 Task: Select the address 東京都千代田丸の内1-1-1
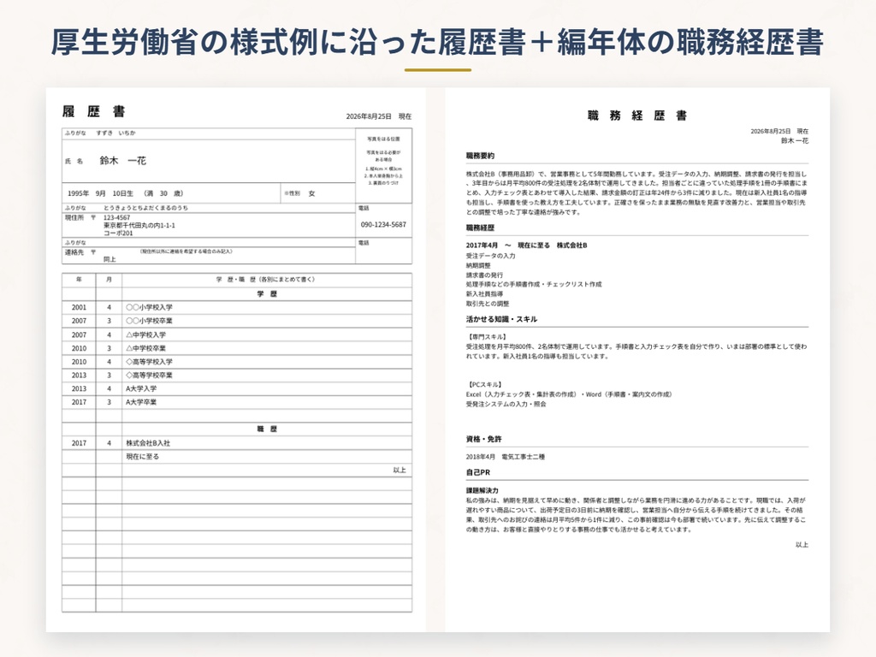tap(139, 225)
